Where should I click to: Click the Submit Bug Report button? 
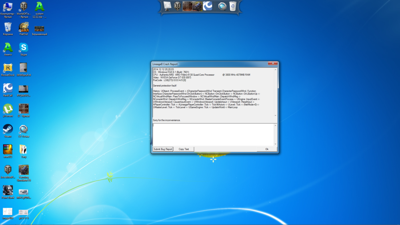163,149
